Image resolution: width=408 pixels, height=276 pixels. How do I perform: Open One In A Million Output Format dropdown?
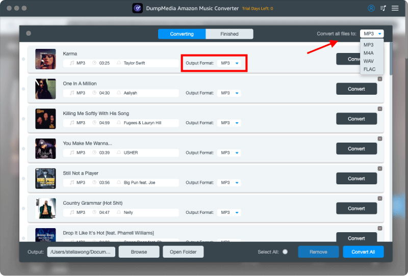229,93
